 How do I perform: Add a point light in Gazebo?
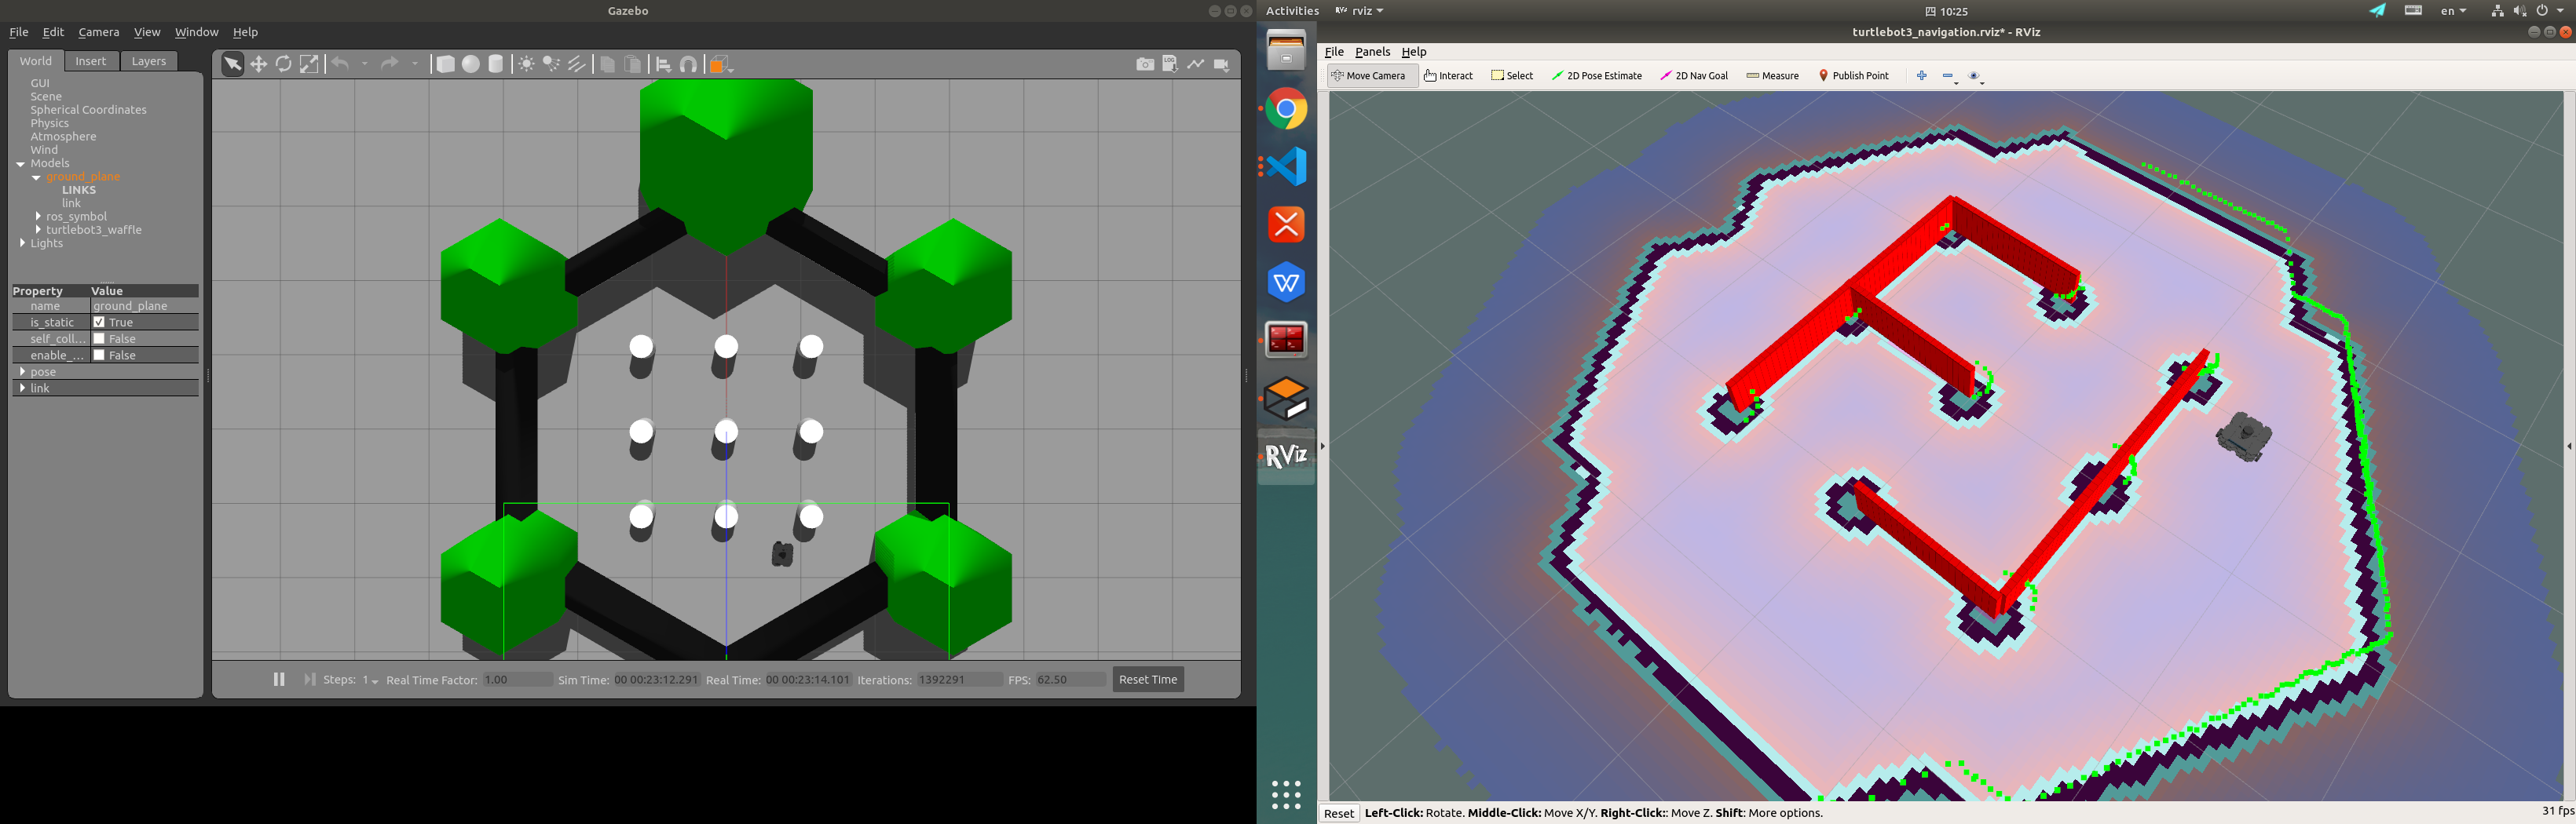pyautogui.click(x=526, y=64)
